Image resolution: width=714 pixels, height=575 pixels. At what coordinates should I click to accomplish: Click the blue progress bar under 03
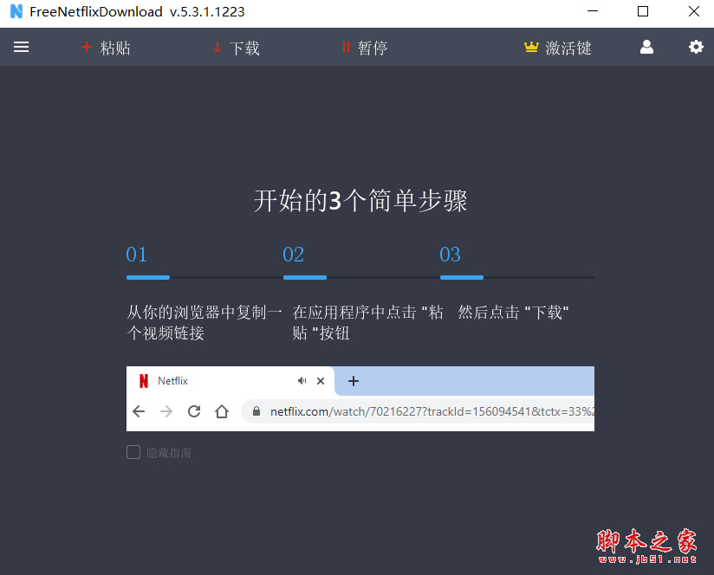point(462,277)
